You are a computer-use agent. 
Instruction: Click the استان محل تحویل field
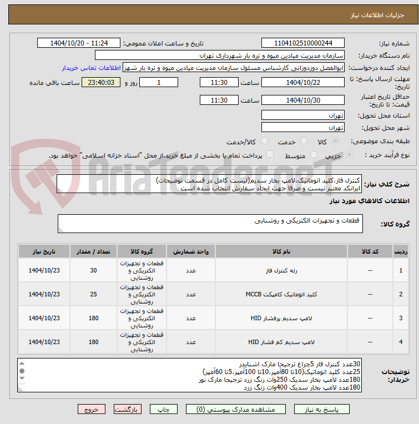[303, 115]
